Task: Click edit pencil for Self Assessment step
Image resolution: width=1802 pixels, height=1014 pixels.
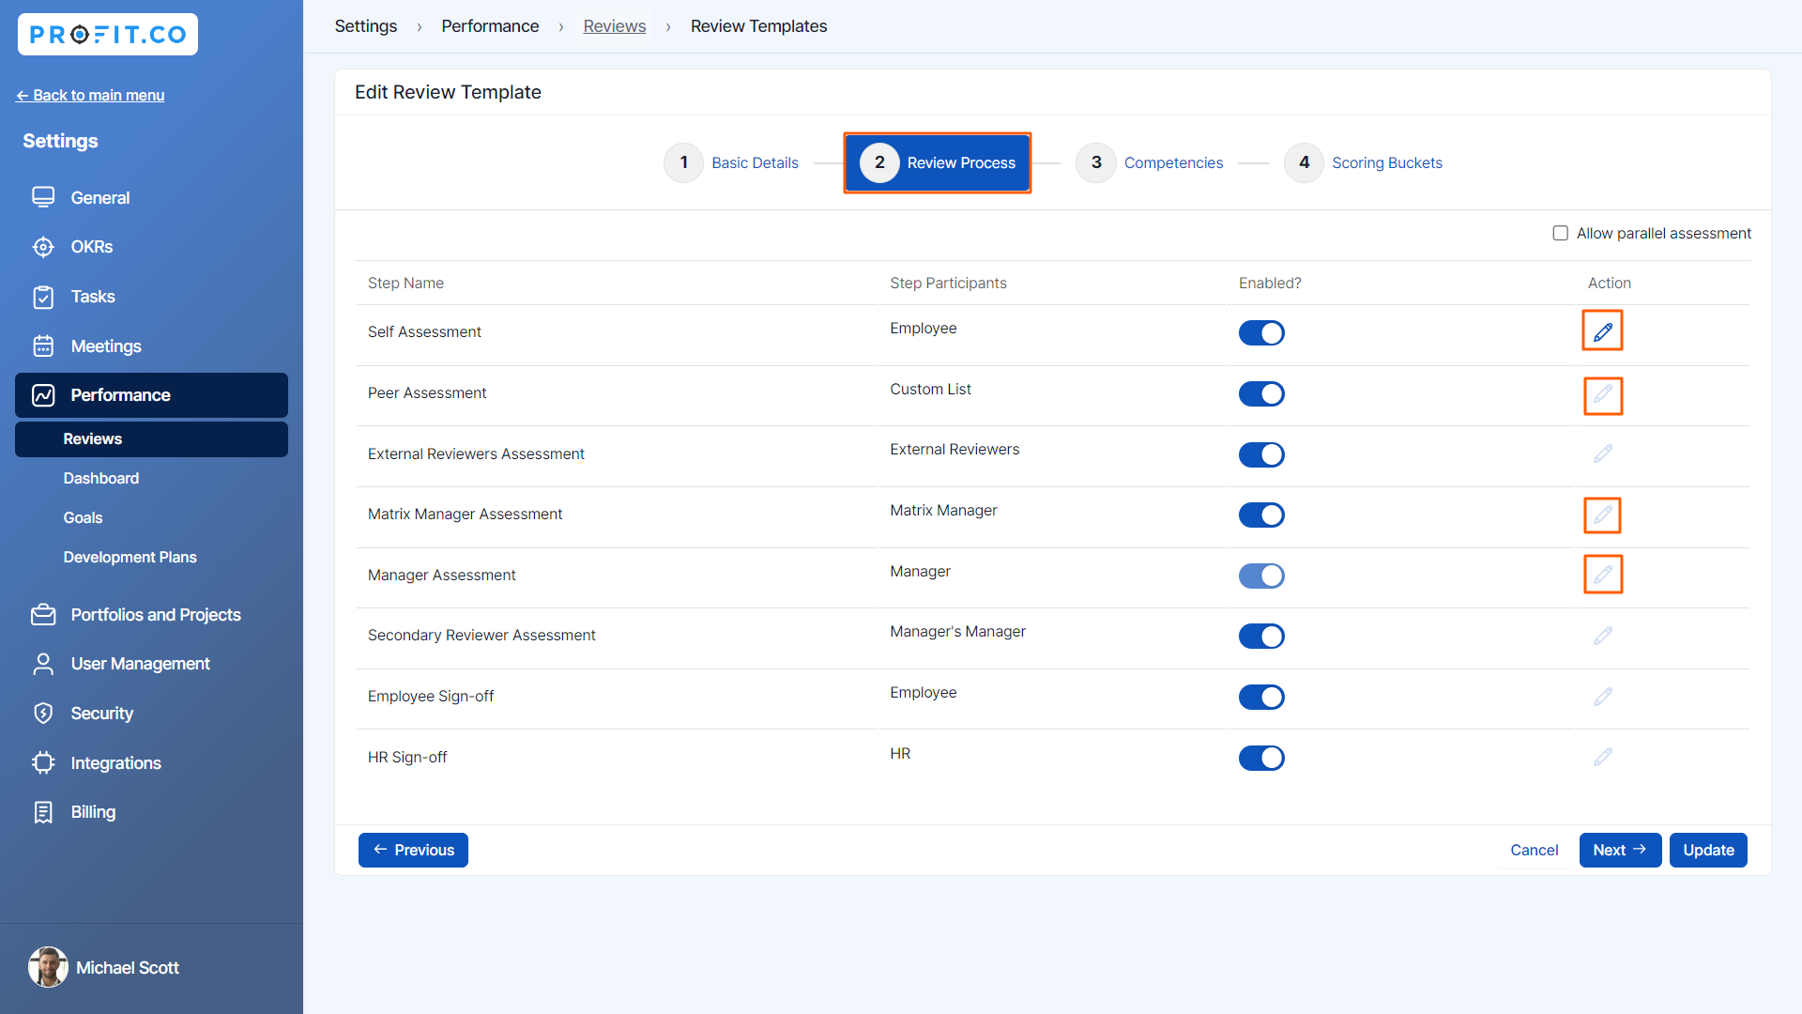Action: click(x=1602, y=331)
